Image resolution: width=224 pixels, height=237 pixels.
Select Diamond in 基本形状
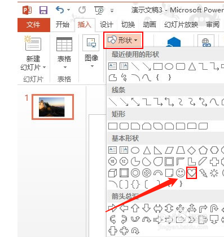(192, 150)
